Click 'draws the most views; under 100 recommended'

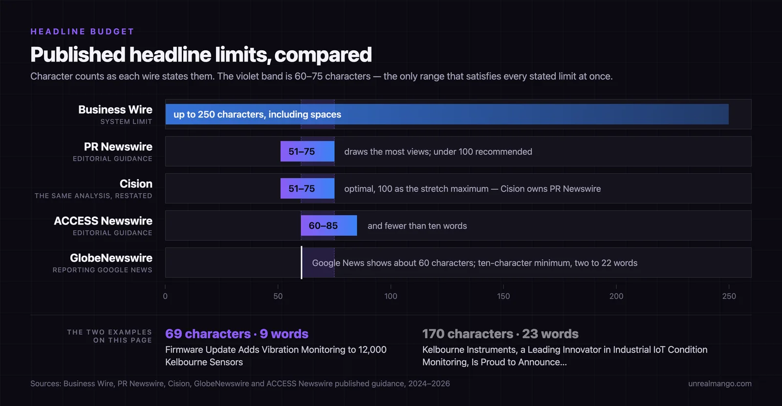click(x=438, y=152)
